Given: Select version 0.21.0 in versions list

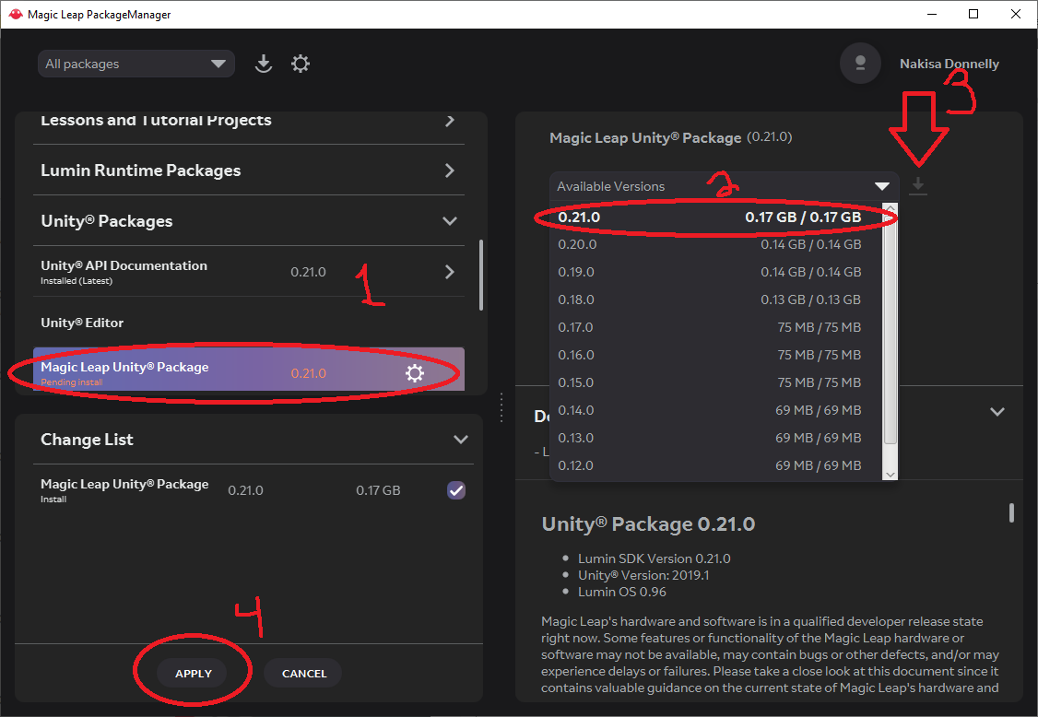Looking at the screenshot, I should pyautogui.click(x=715, y=217).
